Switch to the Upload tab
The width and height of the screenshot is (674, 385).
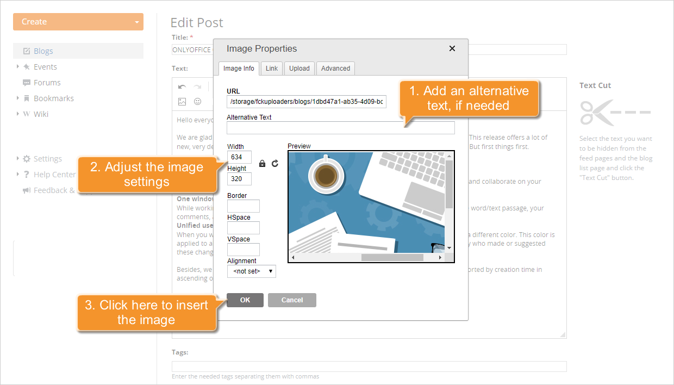point(299,68)
